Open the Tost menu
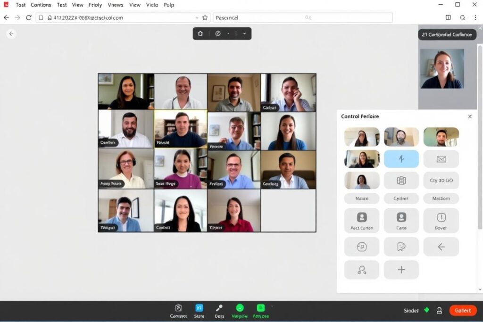This screenshot has height=322, width=483. click(21, 5)
